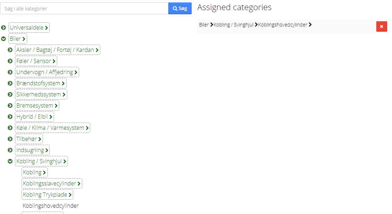Screen dimensions: 392x214
Task: Expand the Brændstofsystem circle arrow icon
Action: click(10, 84)
